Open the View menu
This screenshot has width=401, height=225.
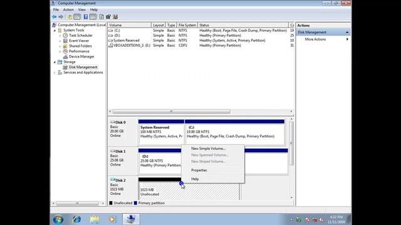(x=82, y=10)
